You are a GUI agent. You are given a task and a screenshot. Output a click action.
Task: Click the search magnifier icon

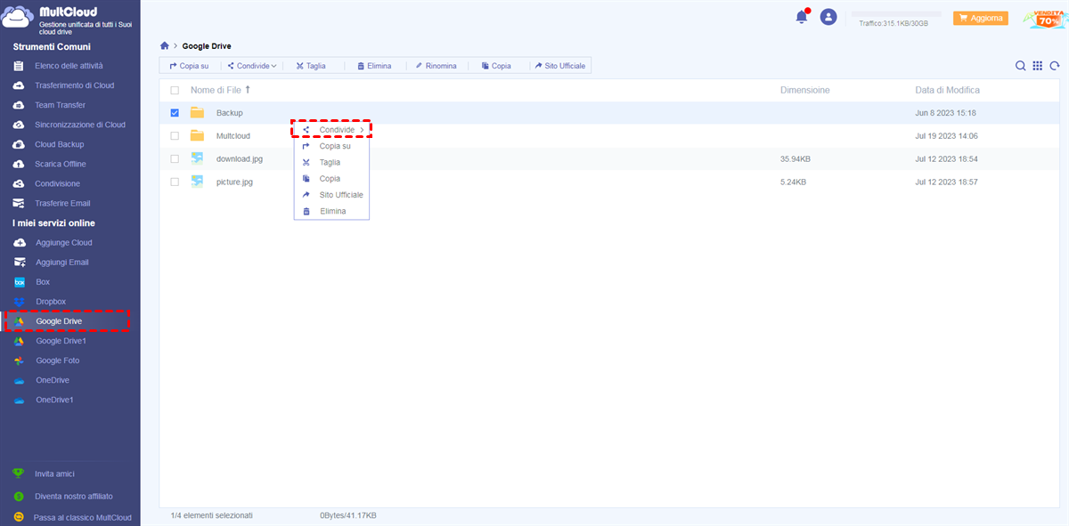point(1021,66)
